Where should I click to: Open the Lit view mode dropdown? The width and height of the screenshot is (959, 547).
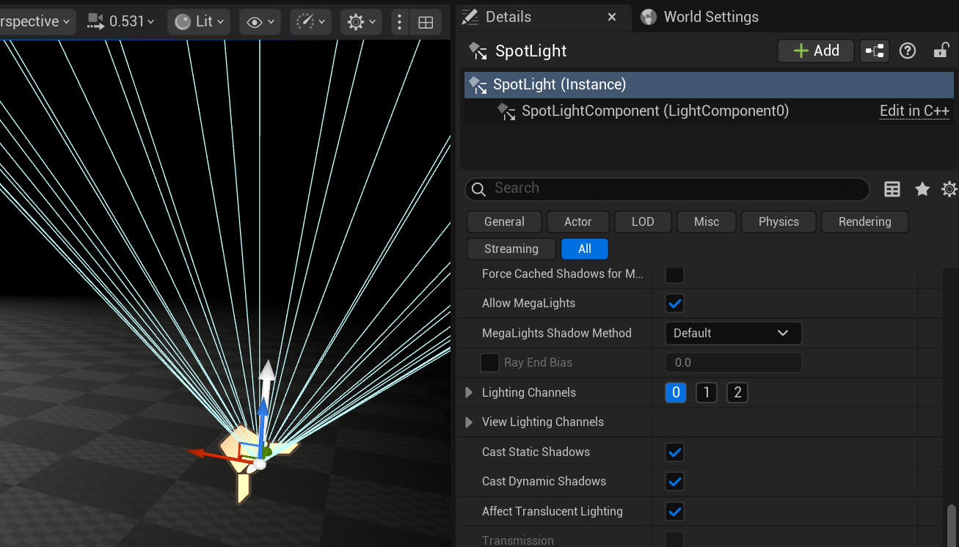click(199, 22)
